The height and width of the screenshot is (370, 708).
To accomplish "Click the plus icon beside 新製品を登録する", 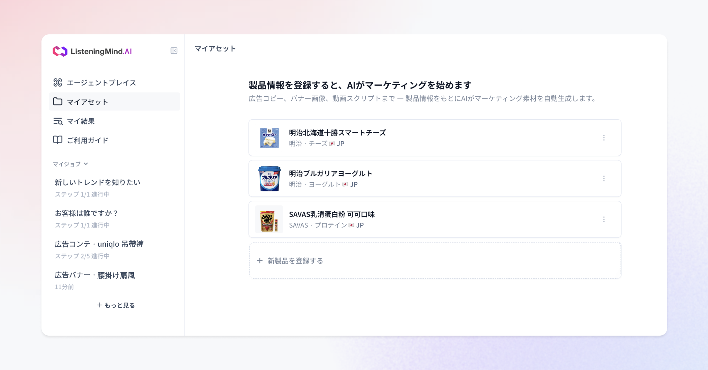I will click(260, 260).
